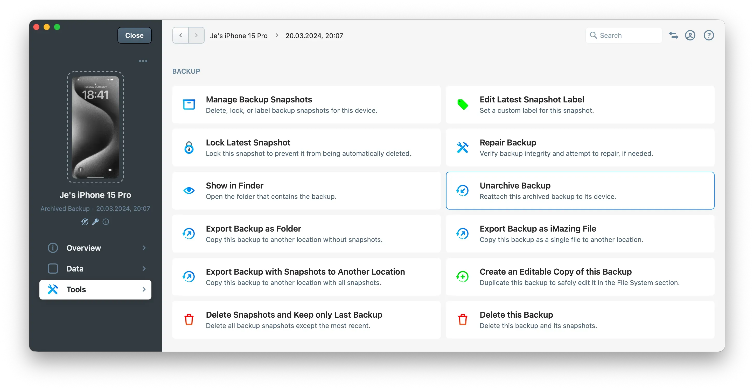Select the green tag icon for editing snapshot label
This screenshot has height=390, width=754.
pyautogui.click(x=463, y=104)
